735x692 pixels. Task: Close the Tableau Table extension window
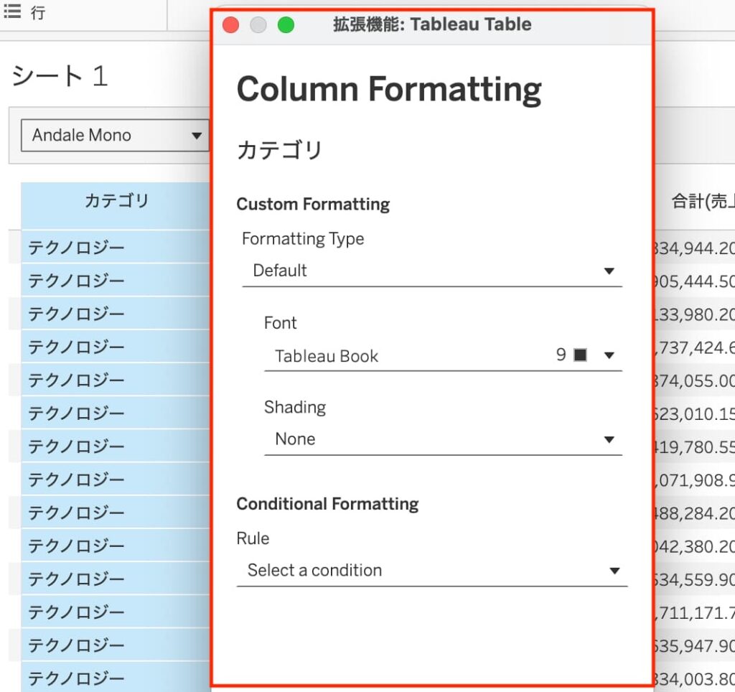click(230, 25)
